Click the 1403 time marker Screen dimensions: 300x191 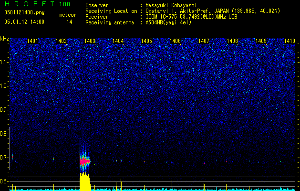tap(90, 41)
